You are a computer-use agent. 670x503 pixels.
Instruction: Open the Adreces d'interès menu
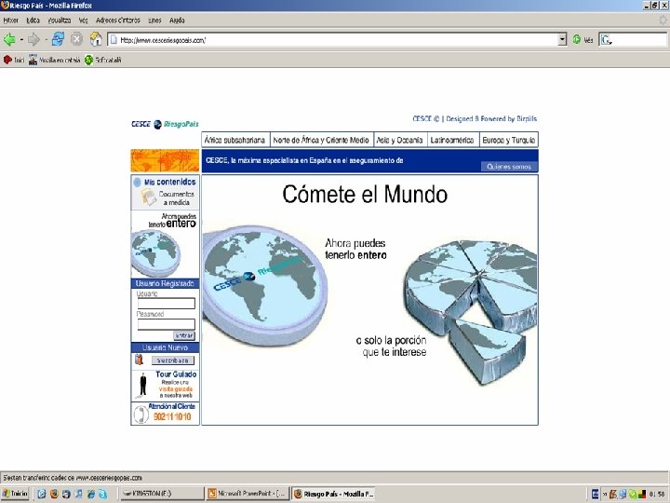(118, 20)
